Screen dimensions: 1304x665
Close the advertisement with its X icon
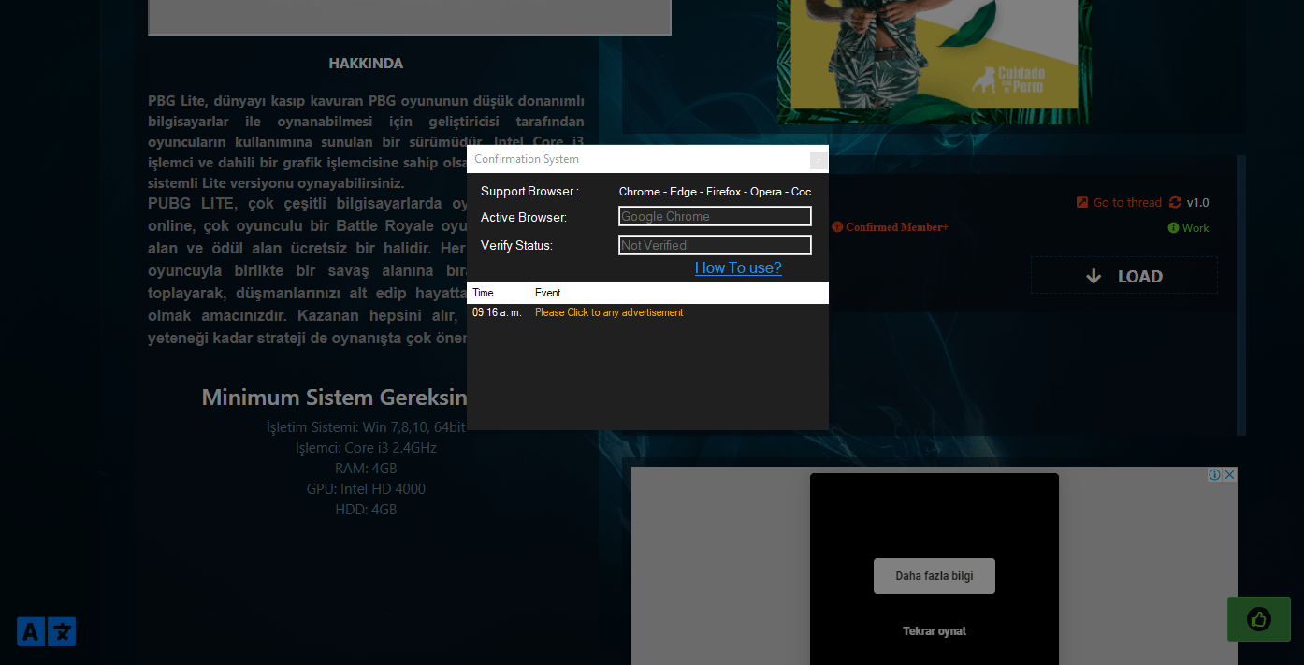pos(1230,474)
